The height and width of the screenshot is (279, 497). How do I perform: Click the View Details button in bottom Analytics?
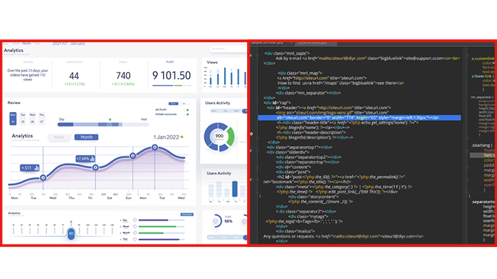(x=187, y=214)
